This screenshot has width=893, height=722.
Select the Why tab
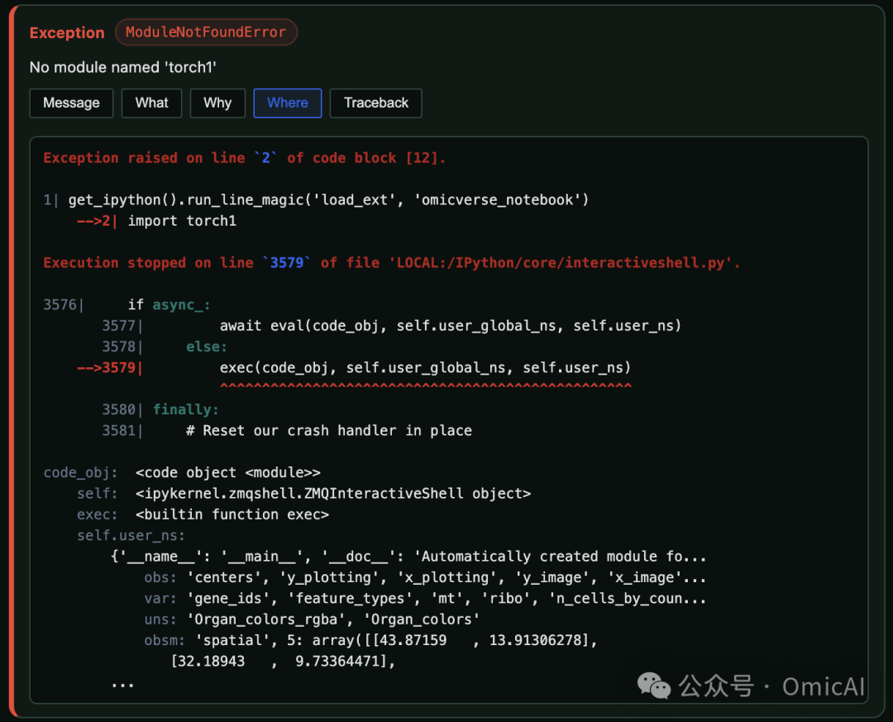(217, 103)
